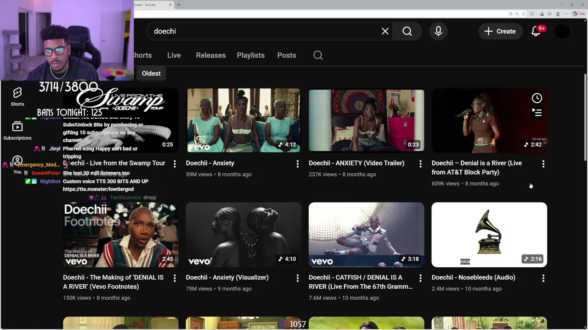The image size is (588, 330).
Task: Open the Doechii - Anxiety video title
Action: coord(210,163)
